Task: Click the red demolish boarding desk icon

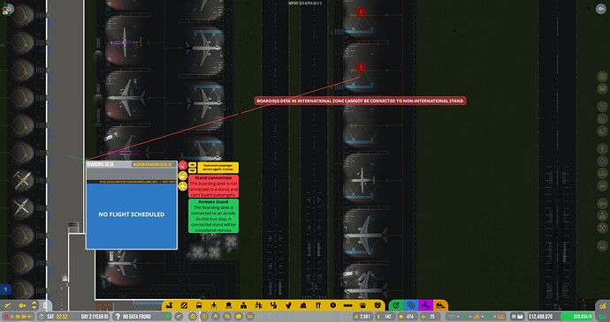Action: click(183, 165)
